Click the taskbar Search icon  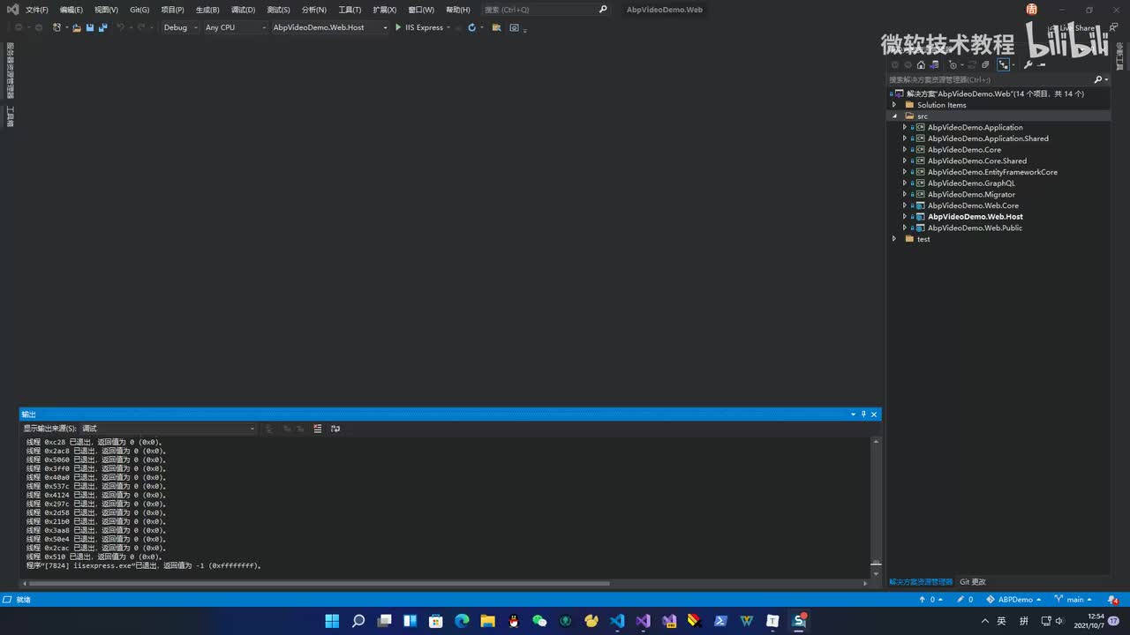(358, 621)
